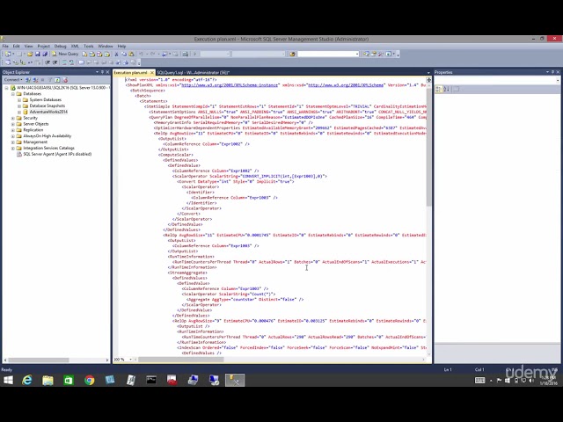Image resolution: width=563 pixels, height=422 pixels.
Task: Open File Explorer from taskbar
Action: pyautogui.click(x=48, y=380)
